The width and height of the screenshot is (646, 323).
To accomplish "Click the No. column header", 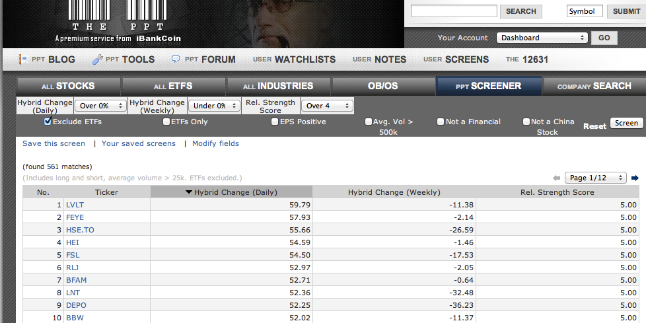I will (x=43, y=192).
